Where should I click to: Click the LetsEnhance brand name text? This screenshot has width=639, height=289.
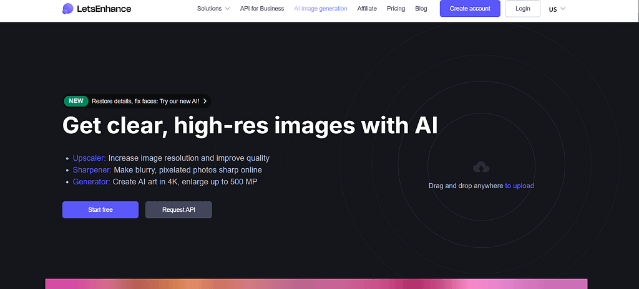(x=104, y=9)
